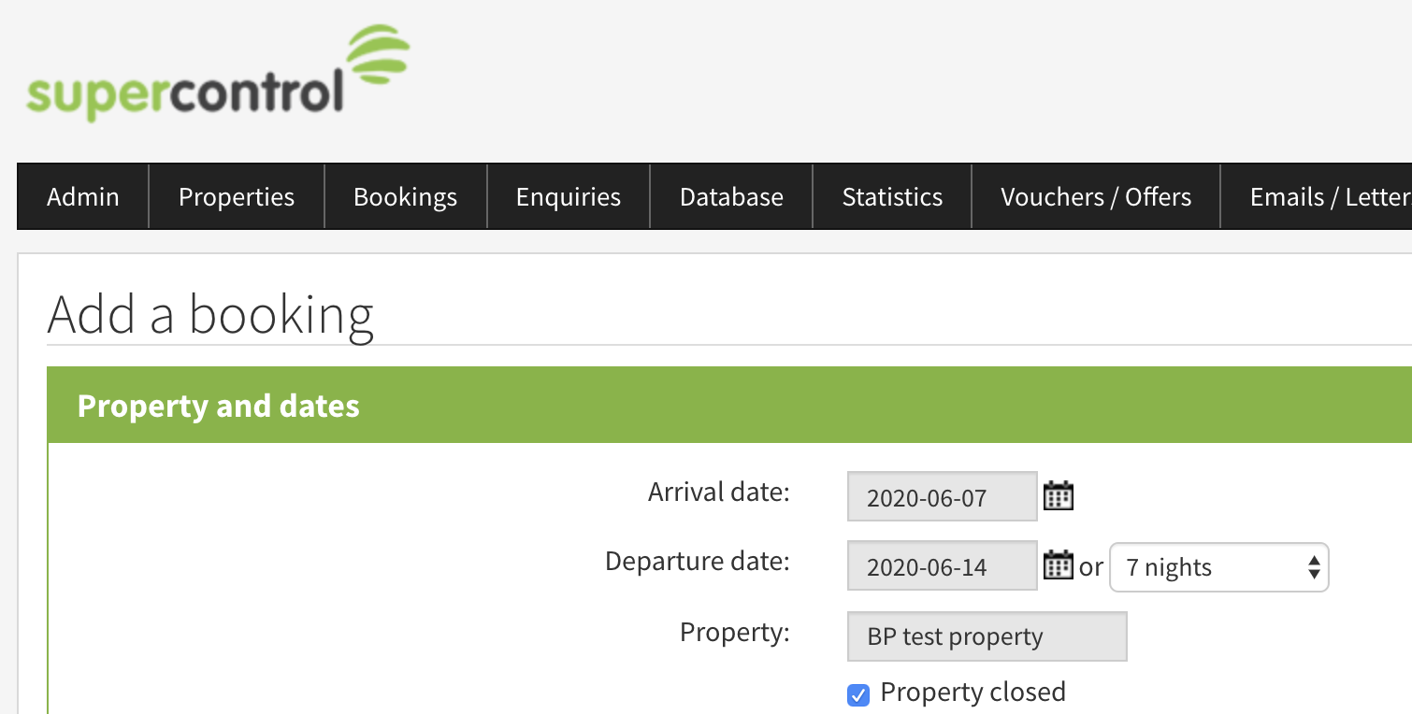The image size is (1412, 714).
Task: Click the SuperControl logo
Action: pyautogui.click(x=218, y=73)
